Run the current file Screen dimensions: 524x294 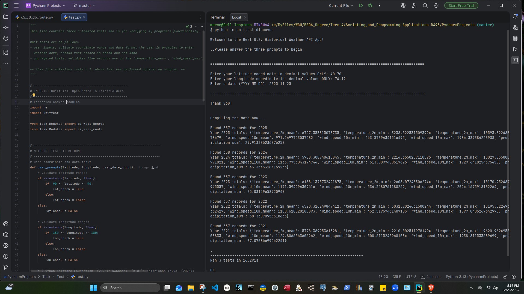tap(361, 5)
